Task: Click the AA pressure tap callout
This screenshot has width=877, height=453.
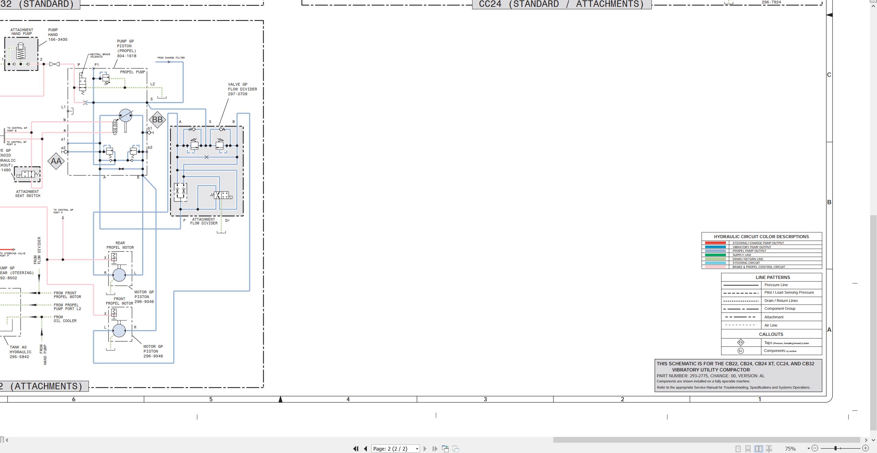Action: pos(56,161)
